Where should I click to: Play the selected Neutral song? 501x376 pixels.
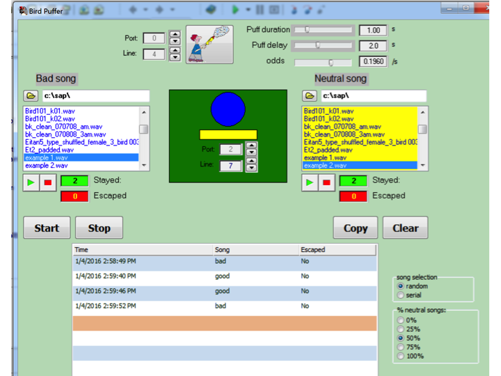click(x=310, y=183)
